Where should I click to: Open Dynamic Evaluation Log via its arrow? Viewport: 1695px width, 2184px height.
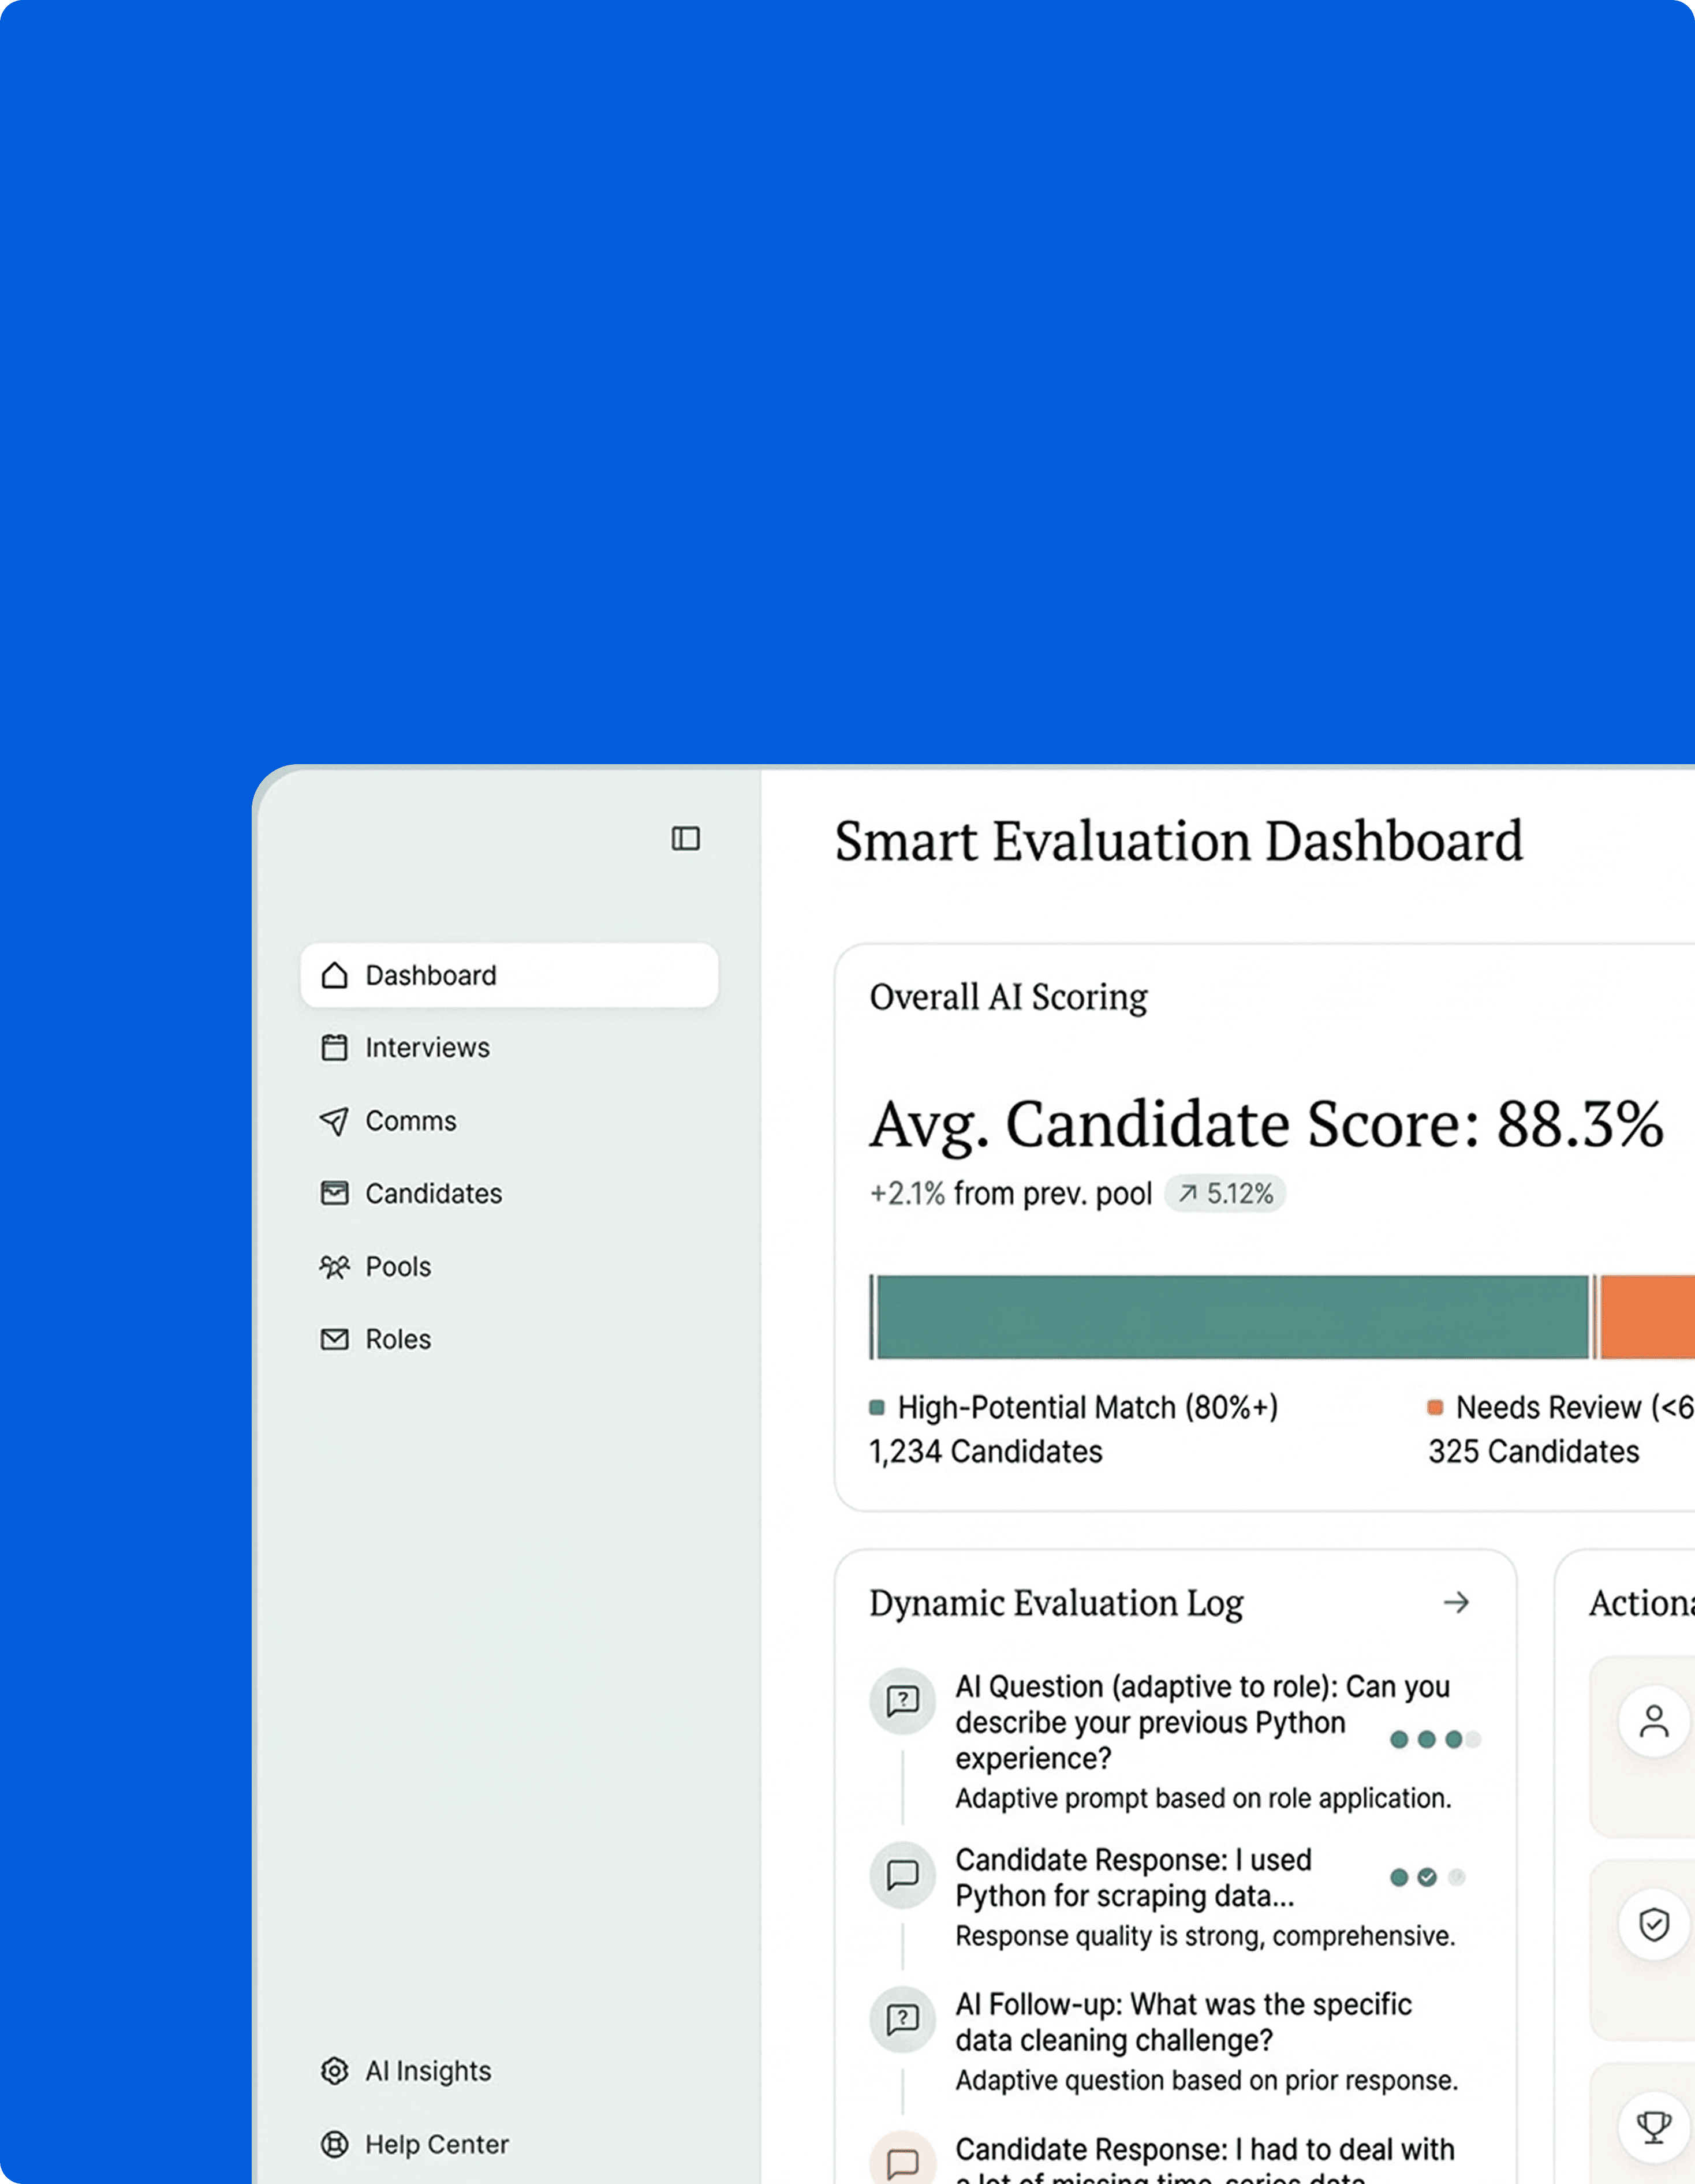click(x=1457, y=1603)
